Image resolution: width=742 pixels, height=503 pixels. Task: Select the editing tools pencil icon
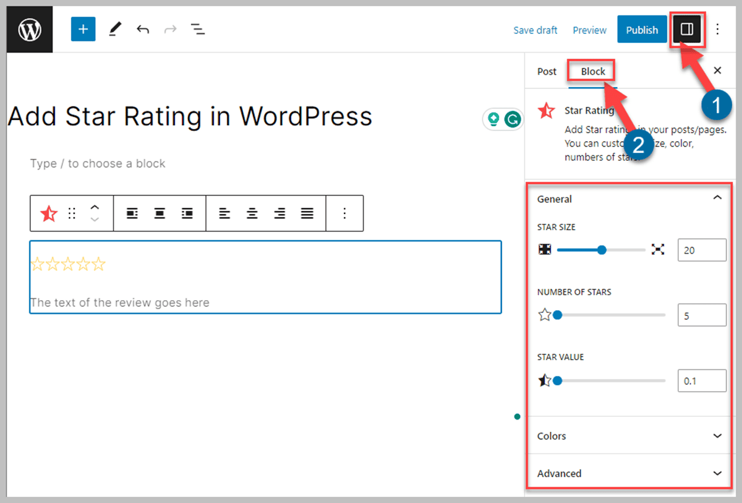[x=114, y=29]
